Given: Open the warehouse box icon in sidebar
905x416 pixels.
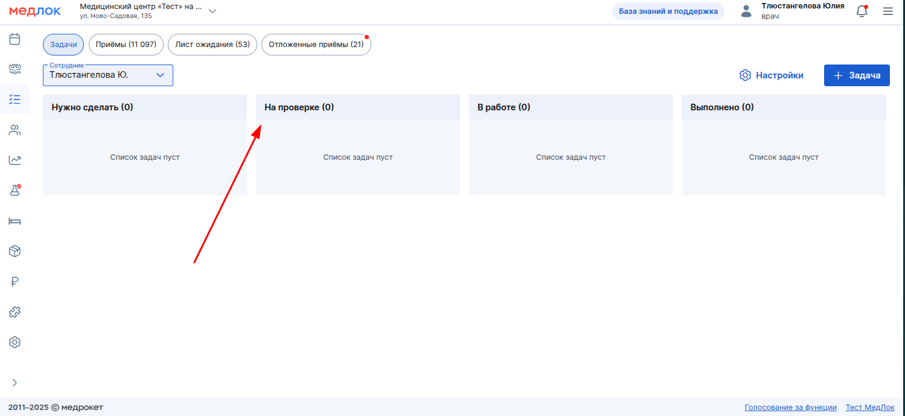Looking at the screenshot, I should (14, 251).
